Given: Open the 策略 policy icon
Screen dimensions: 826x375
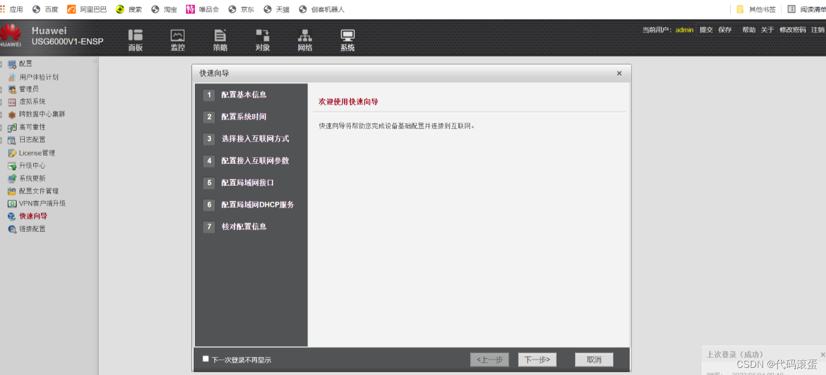Looking at the screenshot, I should click(220, 35).
